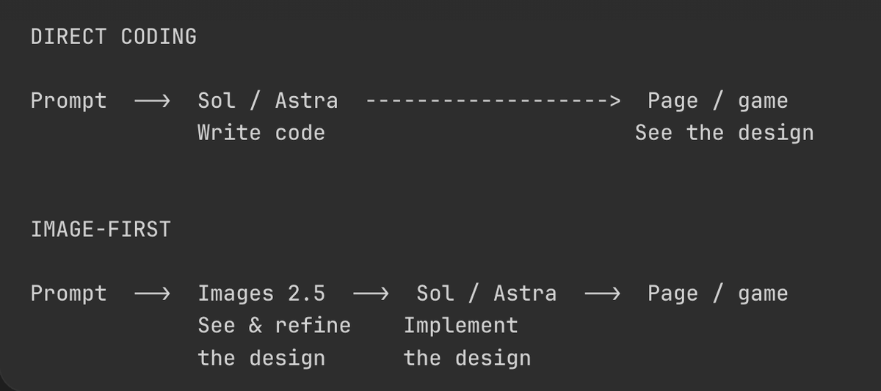The image size is (881, 391).
Task: Click the See the design caption
Action: pos(725,133)
